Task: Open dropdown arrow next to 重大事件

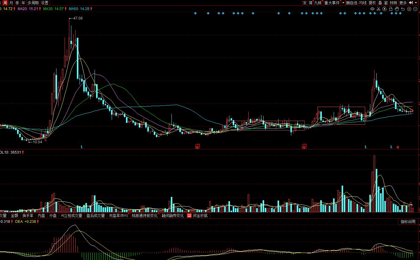Action: [x=343, y=3]
